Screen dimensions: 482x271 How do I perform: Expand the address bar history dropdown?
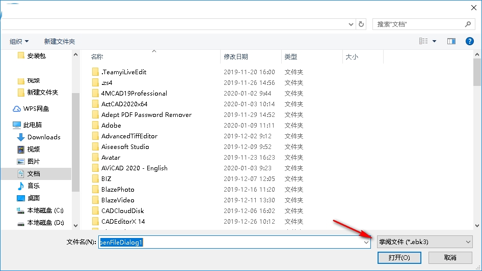coord(351,24)
